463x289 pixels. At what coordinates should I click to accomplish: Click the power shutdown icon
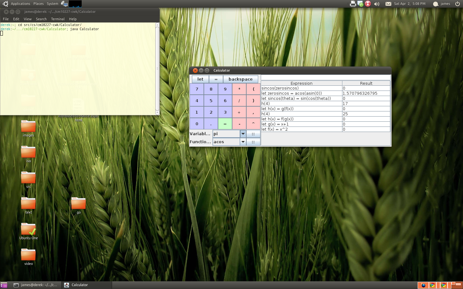click(457, 4)
